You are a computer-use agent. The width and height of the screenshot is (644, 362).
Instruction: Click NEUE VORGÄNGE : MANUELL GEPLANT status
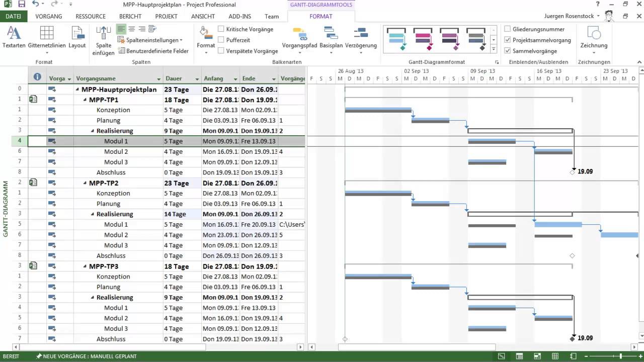pos(86,356)
